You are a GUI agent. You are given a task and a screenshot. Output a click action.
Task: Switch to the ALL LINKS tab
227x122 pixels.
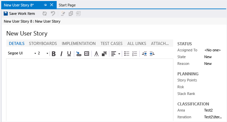pos(137,44)
